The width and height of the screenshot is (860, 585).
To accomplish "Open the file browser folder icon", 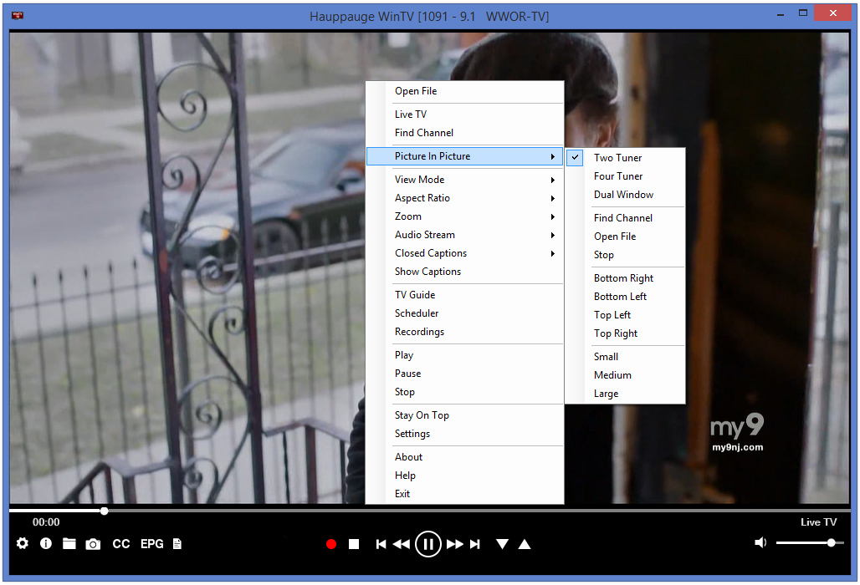I will [x=69, y=544].
